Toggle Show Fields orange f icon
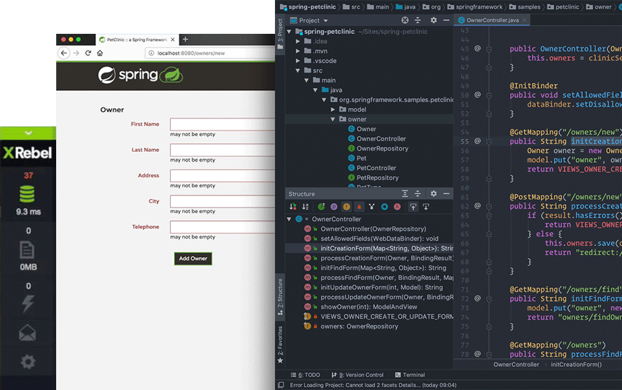622x390 pixels. [x=346, y=207]
